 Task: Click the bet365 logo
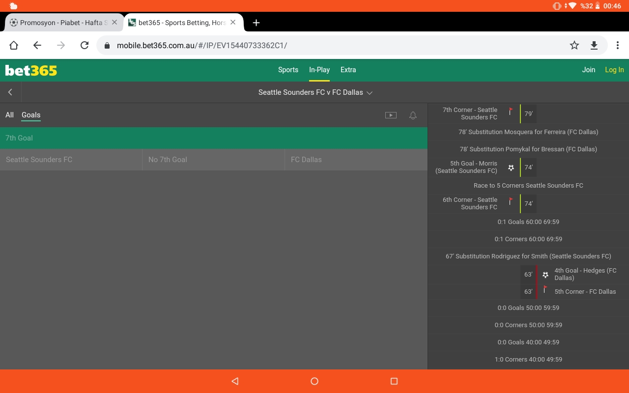[x=31, y=70]
